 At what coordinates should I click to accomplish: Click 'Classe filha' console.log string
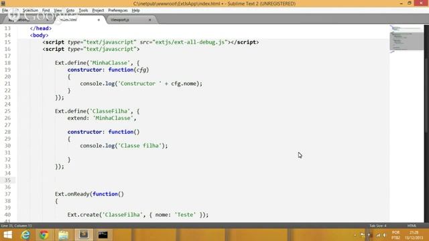[x=139, y=146]
